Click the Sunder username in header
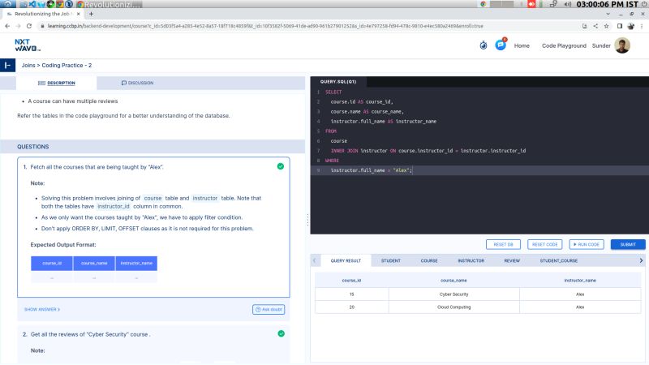The height and width of the screenshot is (365, 649). coord(601,45)
